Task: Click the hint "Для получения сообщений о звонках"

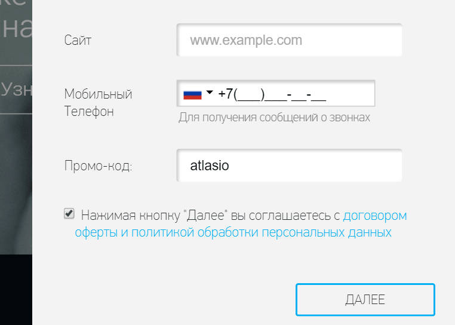Action: pyautogui.click(x=274, y=117)
